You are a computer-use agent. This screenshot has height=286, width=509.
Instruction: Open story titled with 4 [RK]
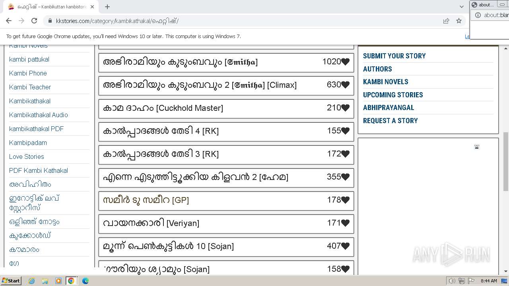[161, 131]
